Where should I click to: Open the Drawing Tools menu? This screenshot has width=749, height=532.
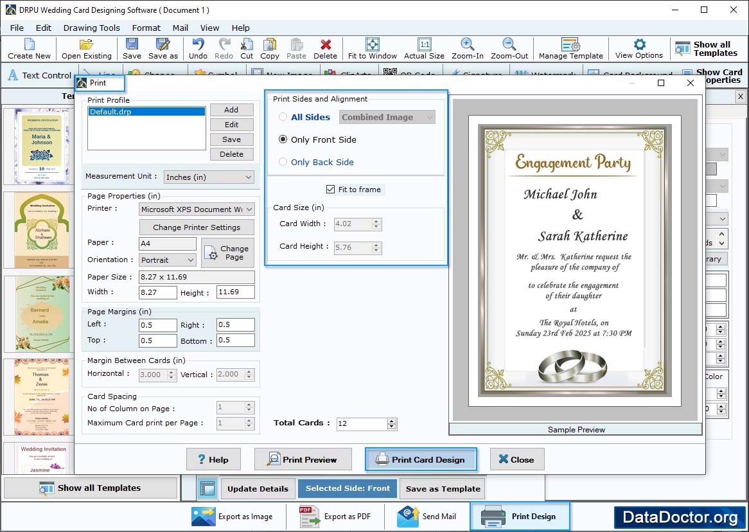coord(92,28)
